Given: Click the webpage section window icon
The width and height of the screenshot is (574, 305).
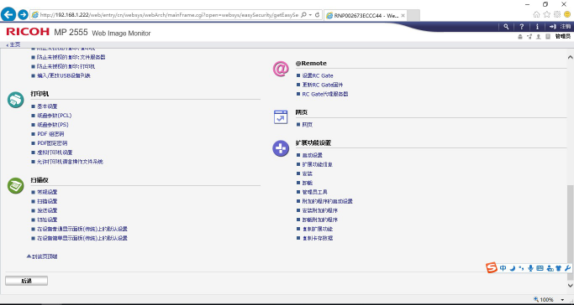Looking at the screenshot, I should tap(281, 117).
